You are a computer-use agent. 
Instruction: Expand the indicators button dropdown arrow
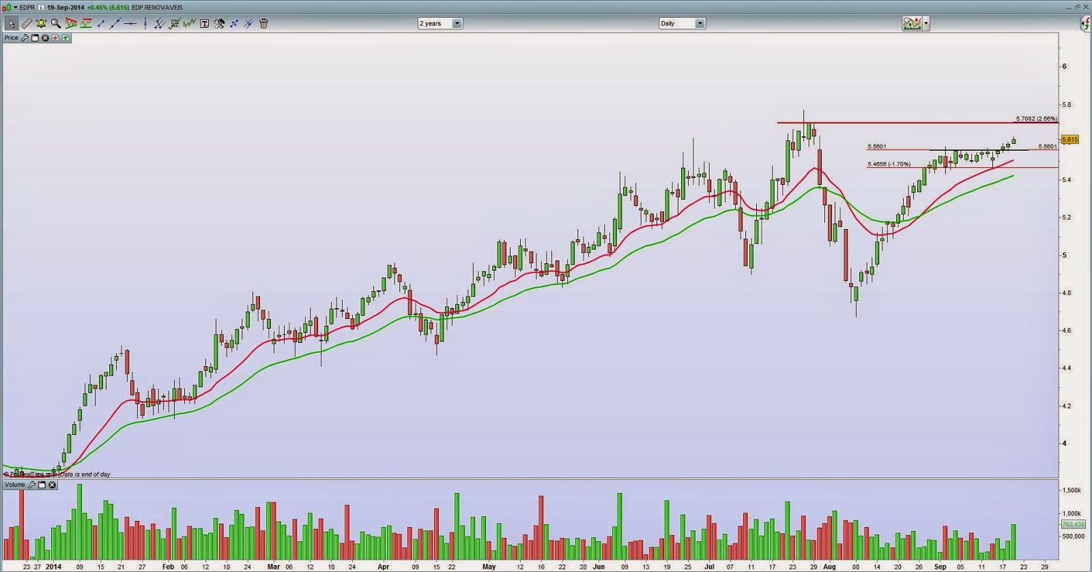[926, 23]
